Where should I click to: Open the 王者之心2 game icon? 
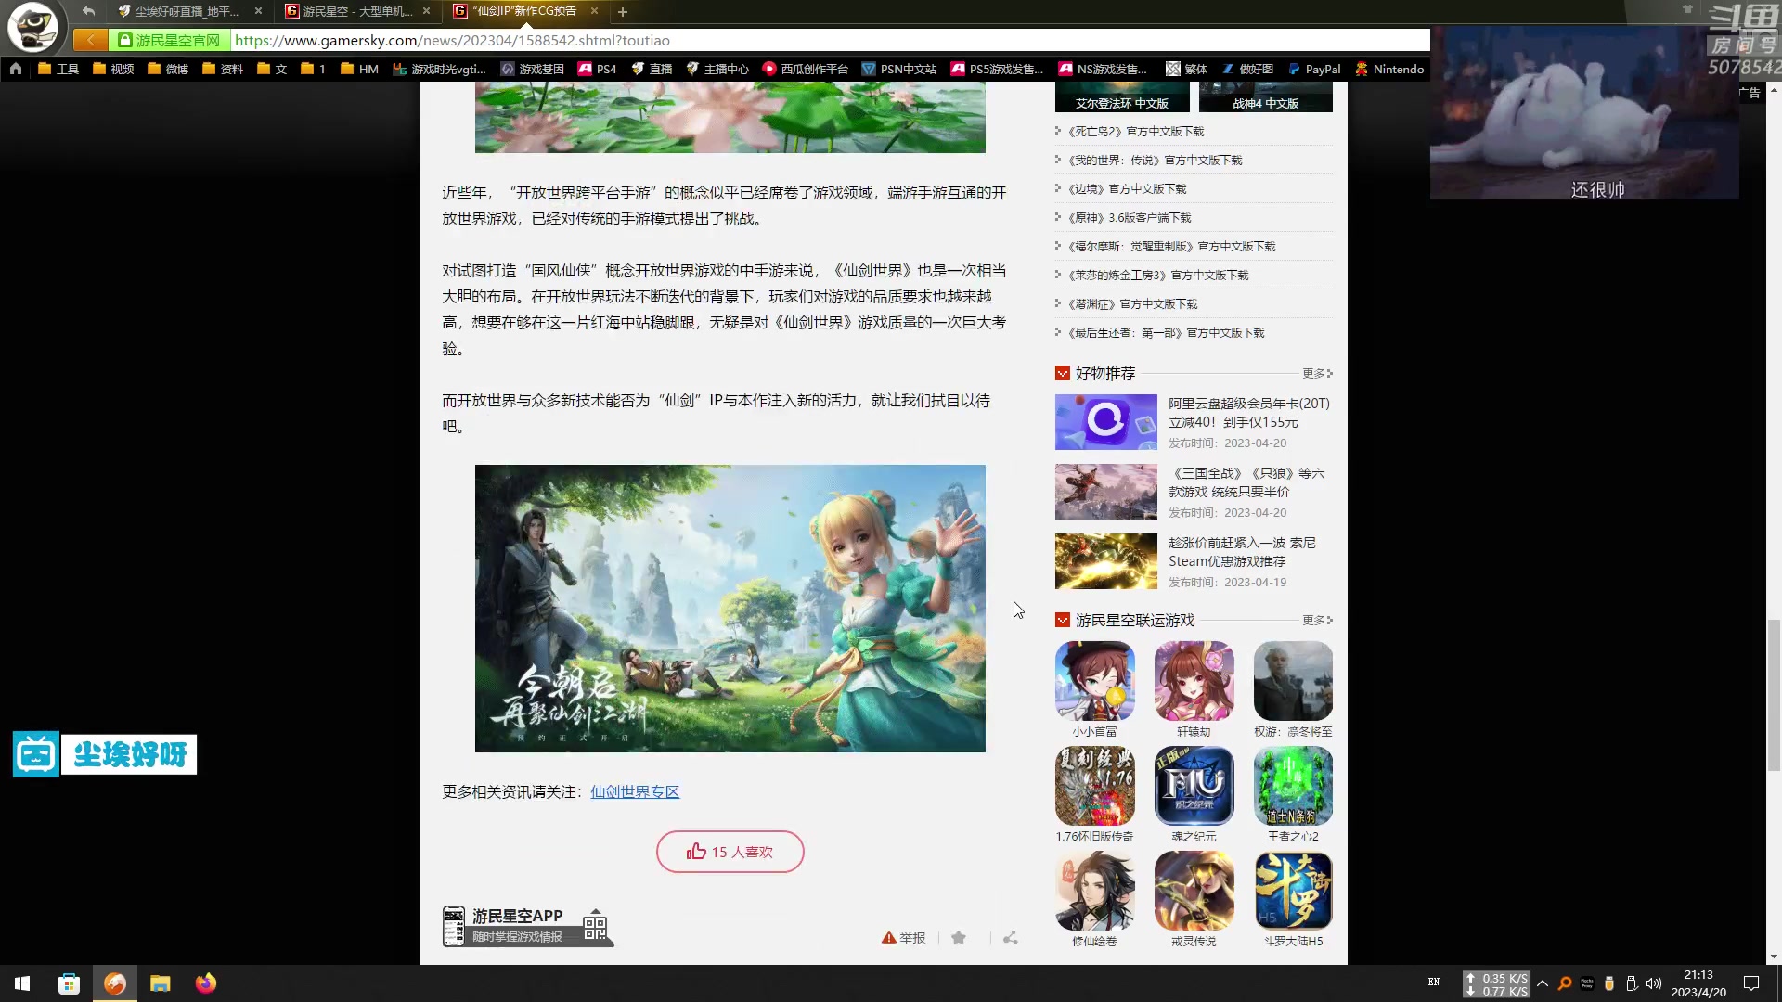[x=1293, y=786]
